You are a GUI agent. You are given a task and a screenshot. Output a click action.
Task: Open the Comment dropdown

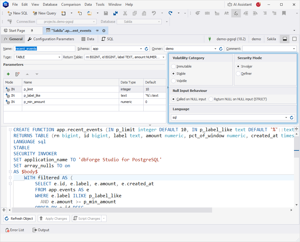point(294,49)
